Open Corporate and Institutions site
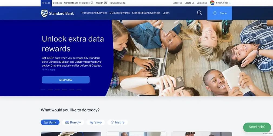The width and height of the screenshot is (273, 136). point(77,3)
